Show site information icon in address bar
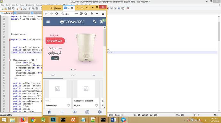 point(63,14)
